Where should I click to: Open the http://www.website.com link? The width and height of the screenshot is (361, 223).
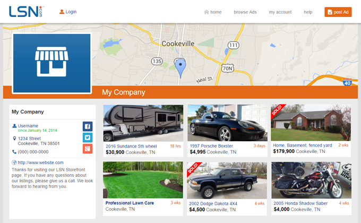pyautogui.click(x=40, y=162)
